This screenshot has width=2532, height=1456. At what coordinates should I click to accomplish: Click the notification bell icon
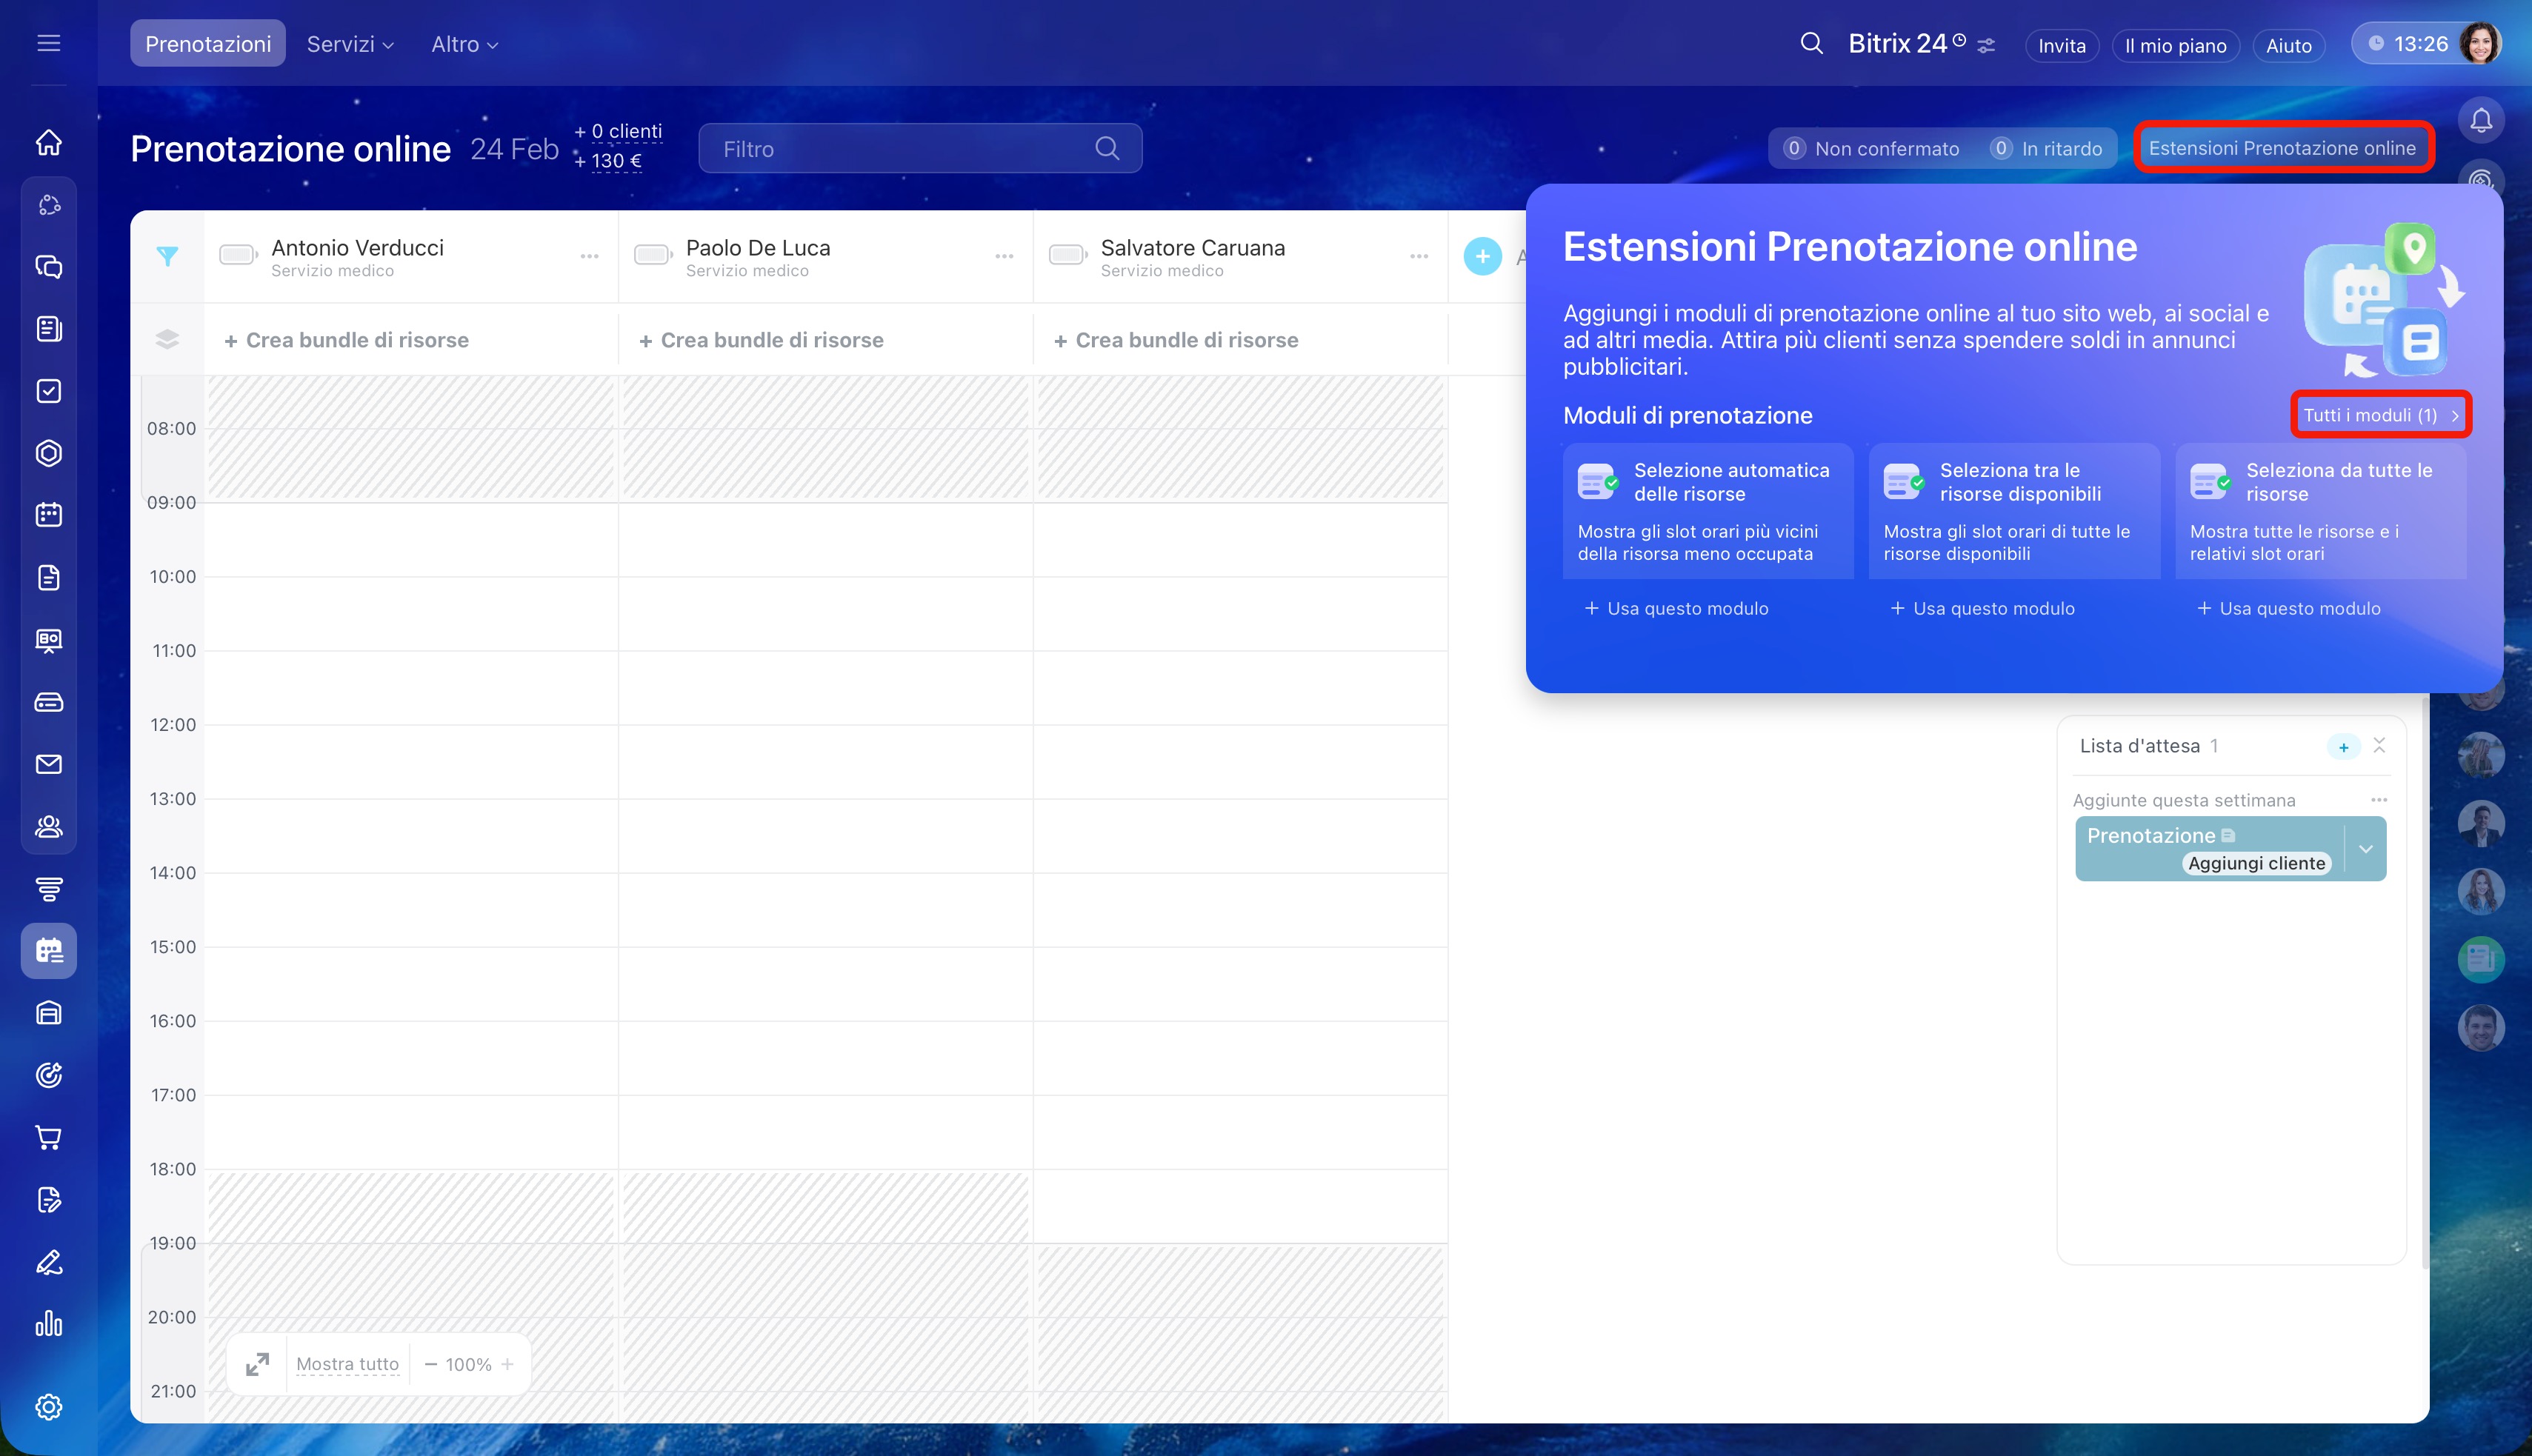point(2481,121)
